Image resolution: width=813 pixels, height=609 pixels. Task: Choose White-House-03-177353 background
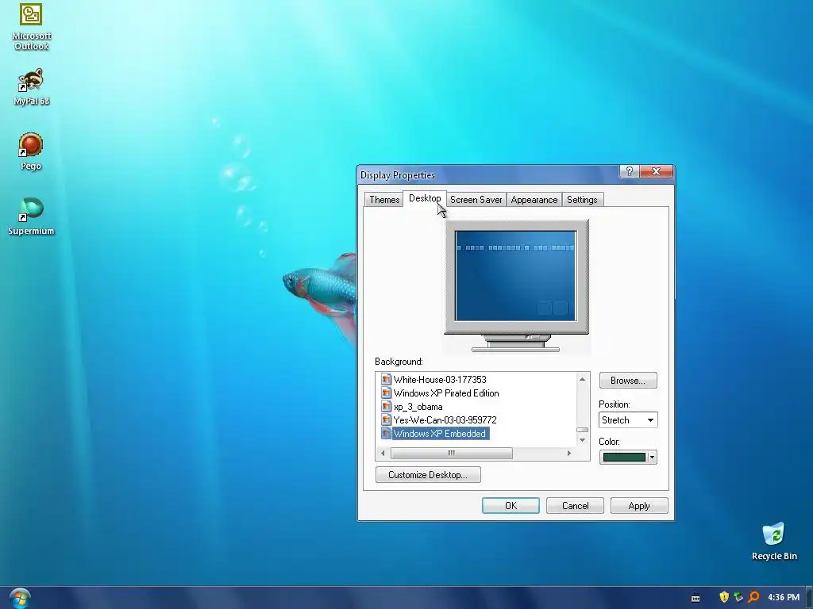[x=440, y=380]
